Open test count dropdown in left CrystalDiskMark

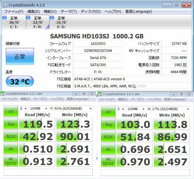(x=23, y=109)
